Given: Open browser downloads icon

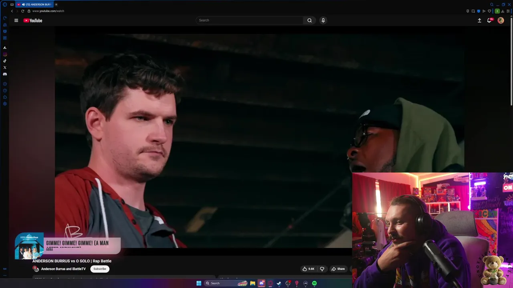Looking at the screenshot, I should coord(503,11).
